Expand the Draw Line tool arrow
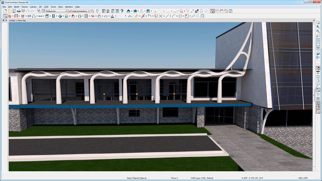This screenshot has height=181, width=322. 170,16
